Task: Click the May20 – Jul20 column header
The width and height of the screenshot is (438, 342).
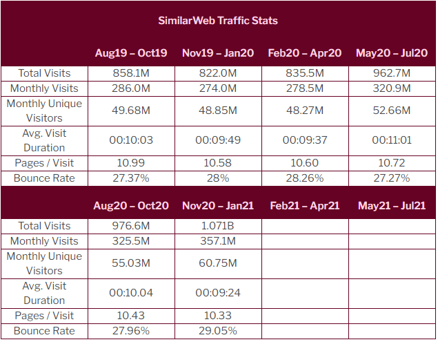Action: pyautogui.click(x=391, y=53)
